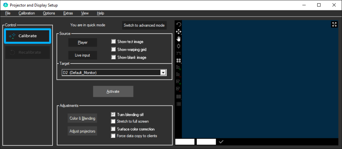Click the Calibrate button
Image resolution: width=342 pixels, height=149 pixels.
(x=27, y=36)
